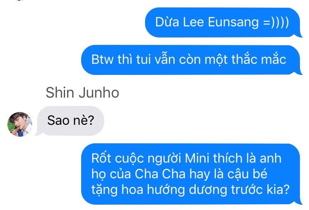The width and height of the screenshot is (309, 210).
Task: Click the word 'Eunsang' in first message
Action: coord(233,22)
